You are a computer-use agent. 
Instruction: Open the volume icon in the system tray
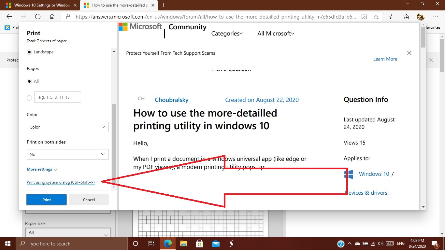(x=381, y=243)
